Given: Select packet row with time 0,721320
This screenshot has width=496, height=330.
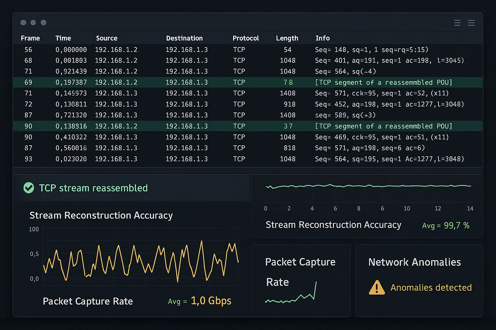Looking at the screenshot, I should [x=248, y=115].
